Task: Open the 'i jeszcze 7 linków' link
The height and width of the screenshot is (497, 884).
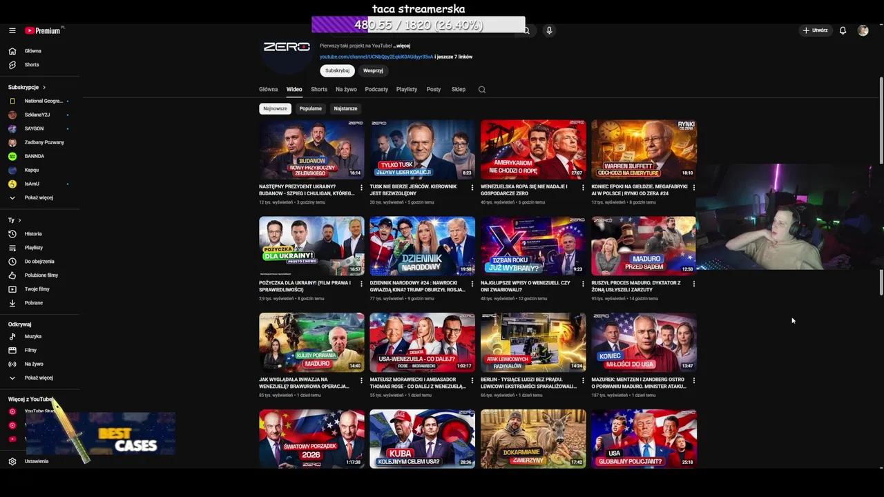Action: (454, 57)
